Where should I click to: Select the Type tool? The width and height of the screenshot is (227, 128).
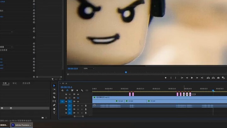click(54, 113)
